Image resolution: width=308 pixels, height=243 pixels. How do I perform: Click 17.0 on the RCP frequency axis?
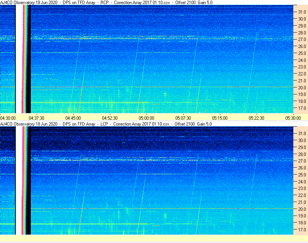click(302, 108)
